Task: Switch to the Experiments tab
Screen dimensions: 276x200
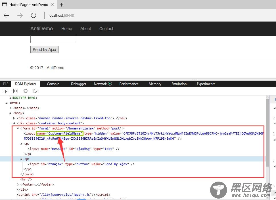Action: (x=206, y=84)
